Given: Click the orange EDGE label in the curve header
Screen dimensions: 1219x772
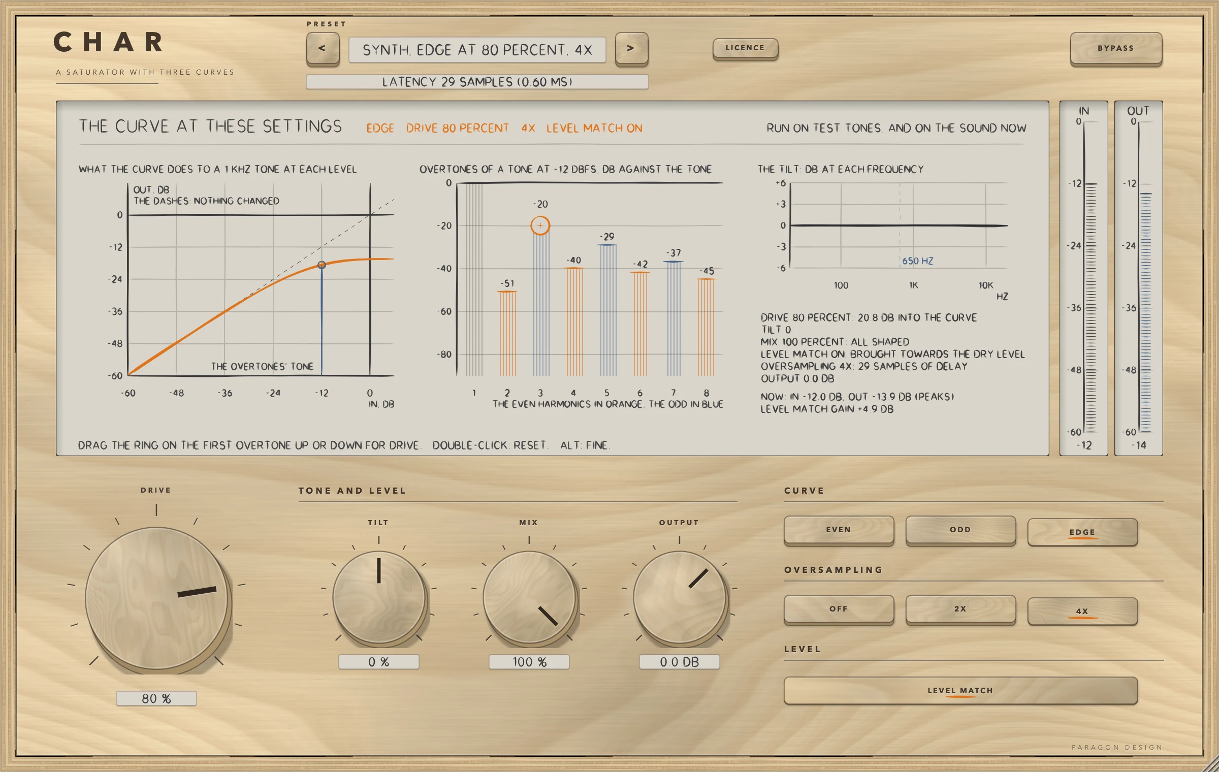Looking at the screenshot, I should (x=380, y=128).
